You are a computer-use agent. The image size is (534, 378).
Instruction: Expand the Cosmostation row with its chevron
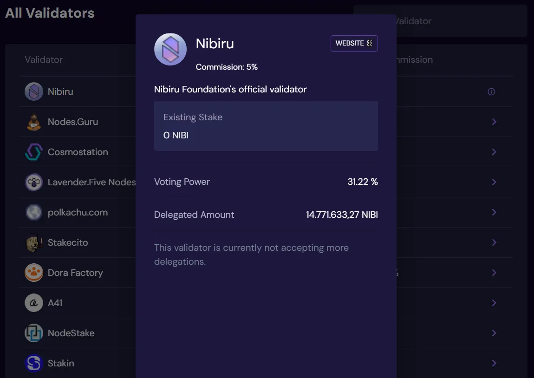pyautogui.click(x=494, y=152)
